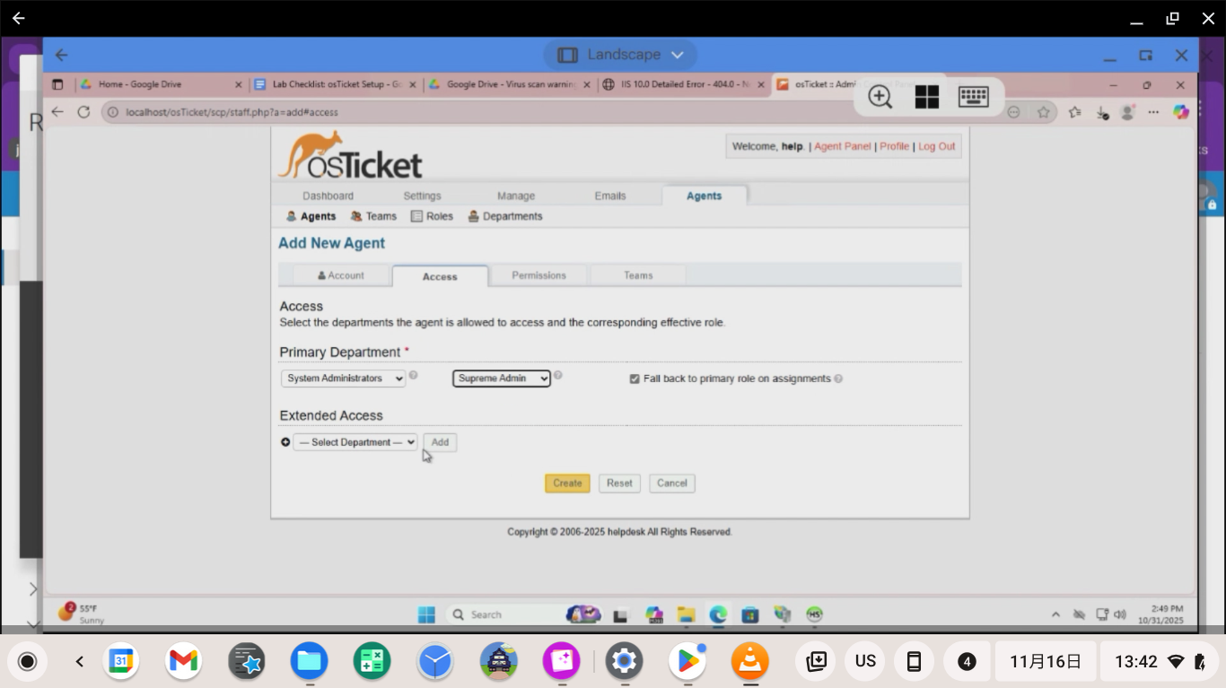Image resolution: width=1226 pixels, height=688 pixels.
Task: Reload the page in Edge
Action: coord(83,112)
